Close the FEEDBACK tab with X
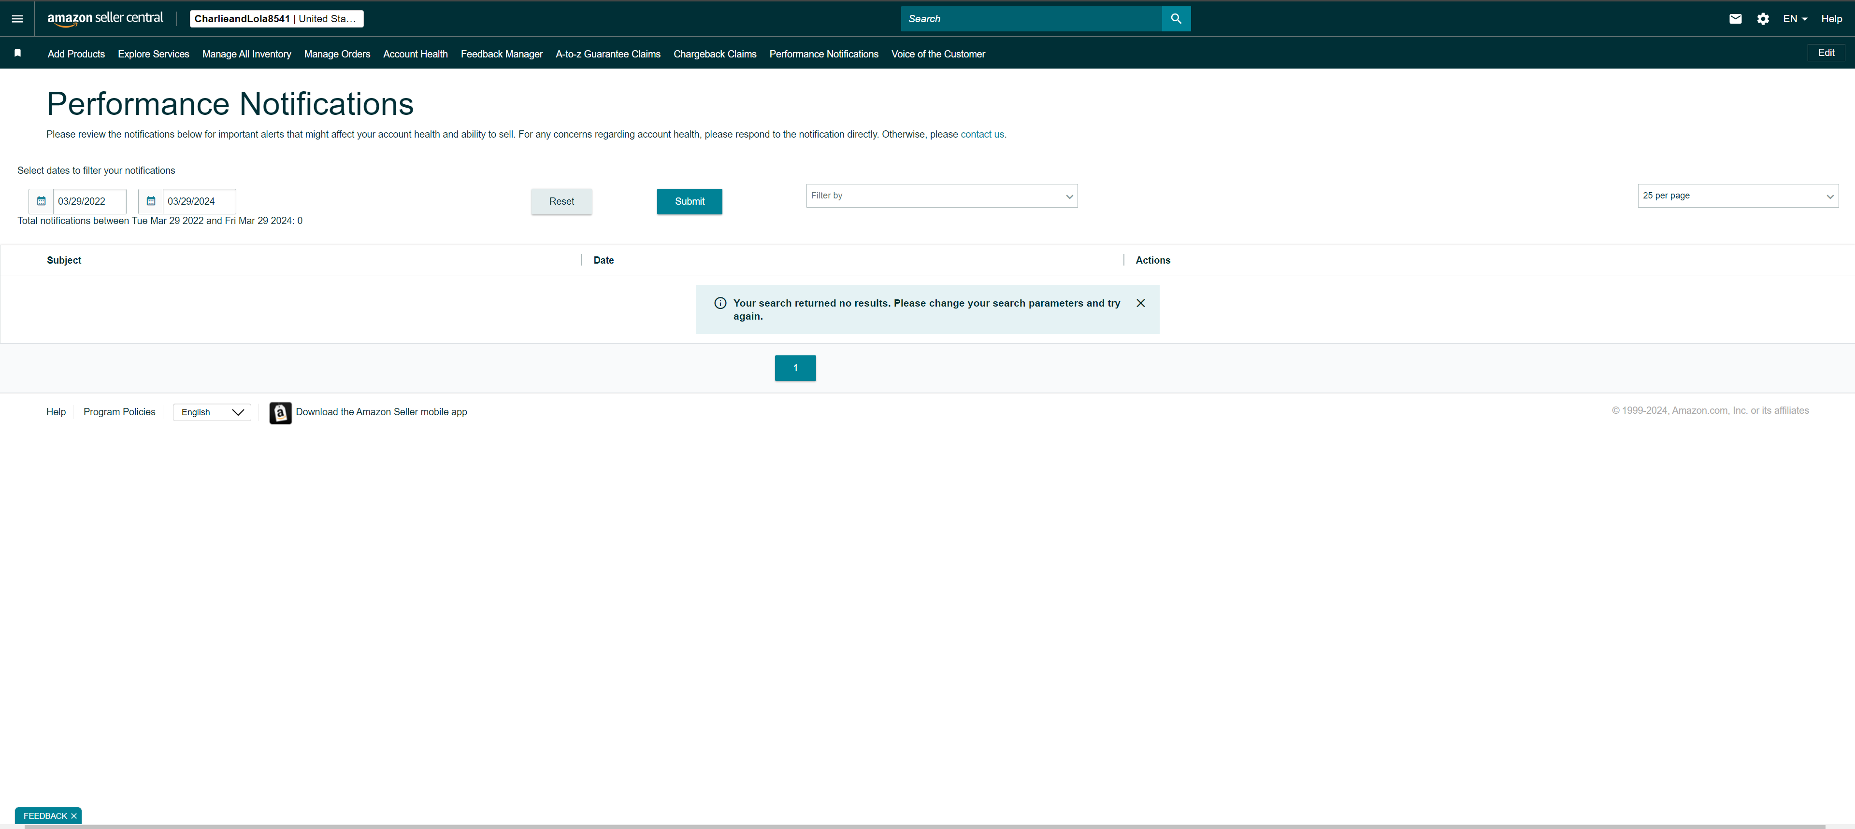The height and width of the screenshot is (829, 1855). (x=73, y=816)
